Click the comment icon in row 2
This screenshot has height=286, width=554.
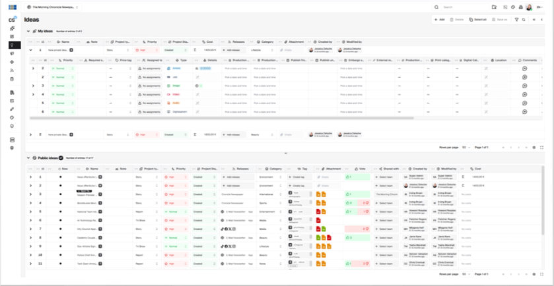[x=524, y=69]
